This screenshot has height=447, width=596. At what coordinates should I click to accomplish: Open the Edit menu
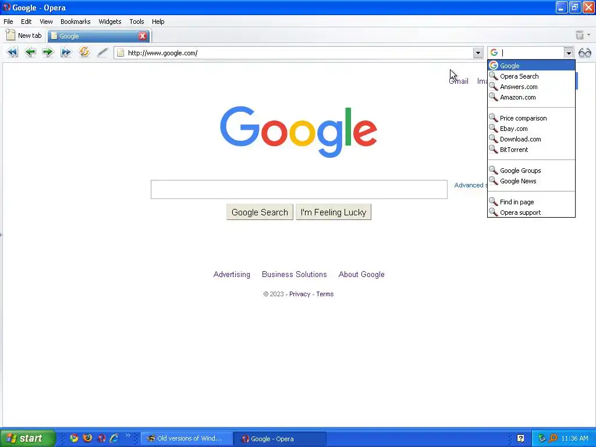(26, 22)
